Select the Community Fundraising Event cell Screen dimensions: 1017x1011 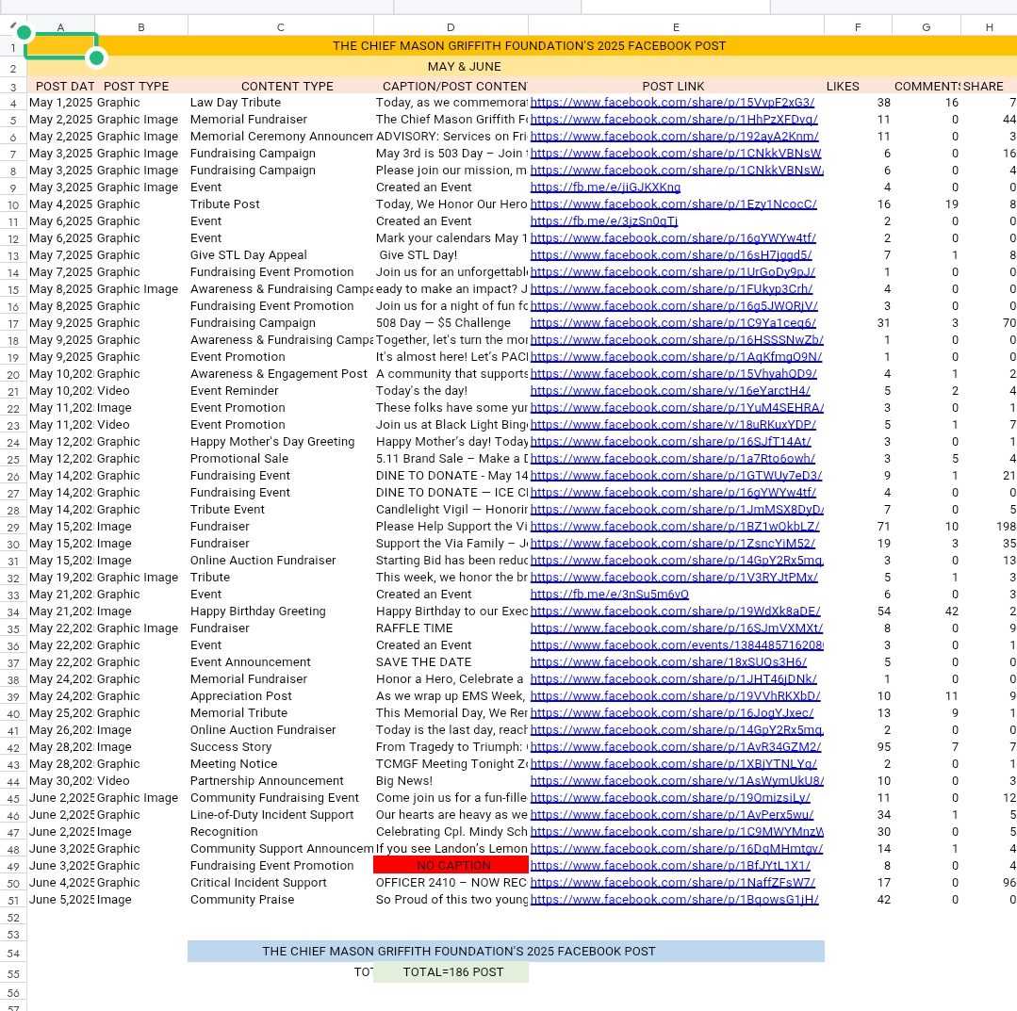coord(281,798)
